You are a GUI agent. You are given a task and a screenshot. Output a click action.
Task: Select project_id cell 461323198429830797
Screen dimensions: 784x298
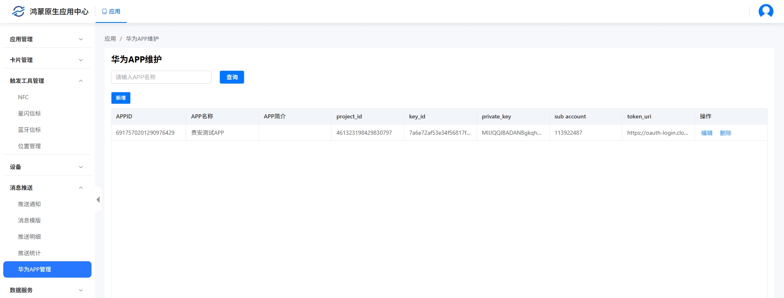(367, 133)
